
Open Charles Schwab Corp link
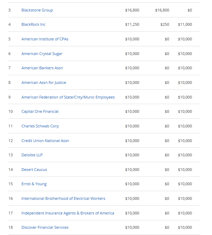[x=40, y=126]
